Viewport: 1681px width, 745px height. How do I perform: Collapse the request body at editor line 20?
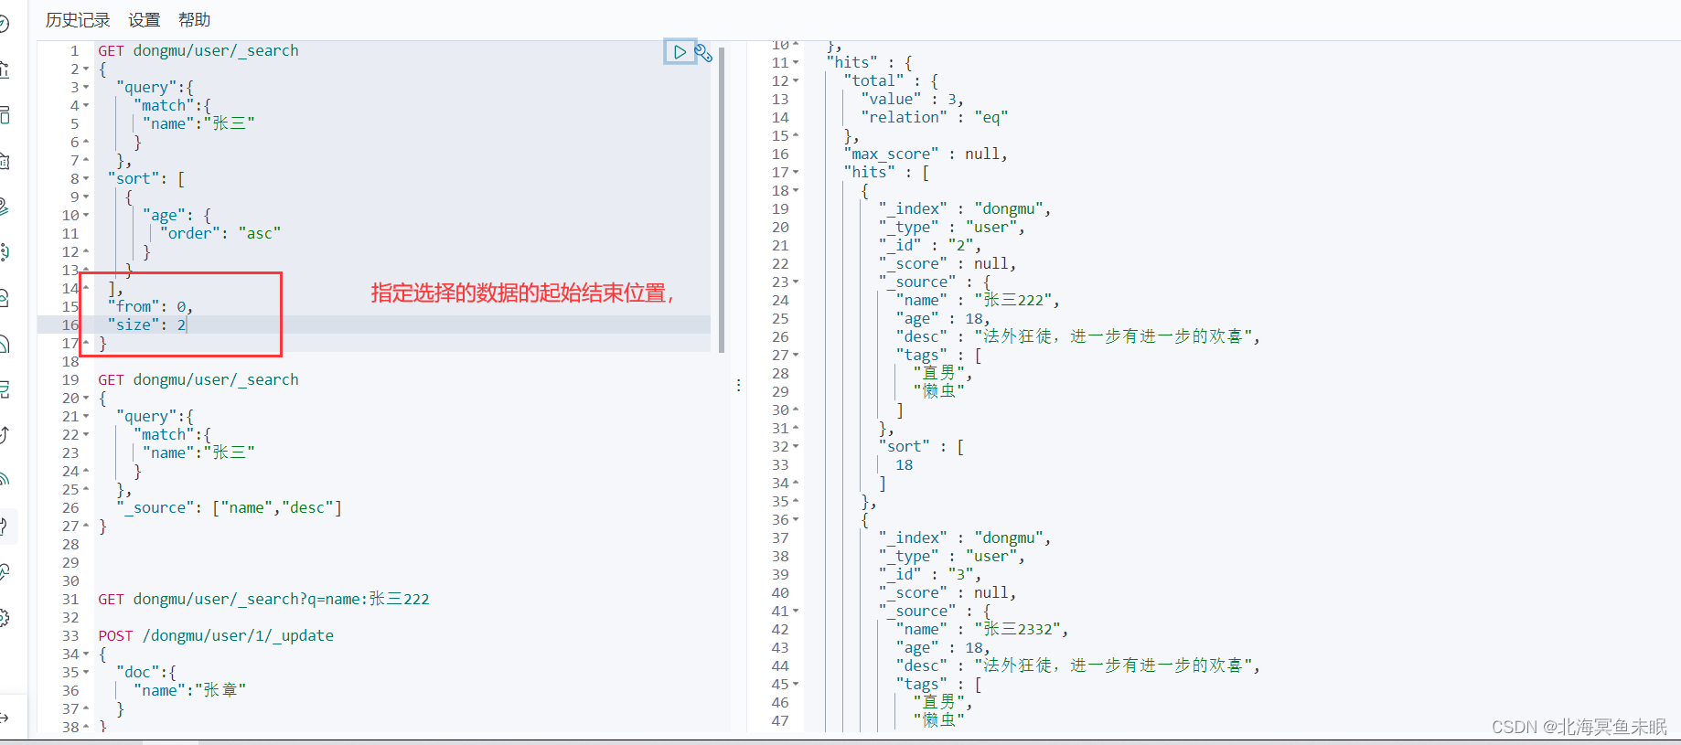(x=86, y=399)
